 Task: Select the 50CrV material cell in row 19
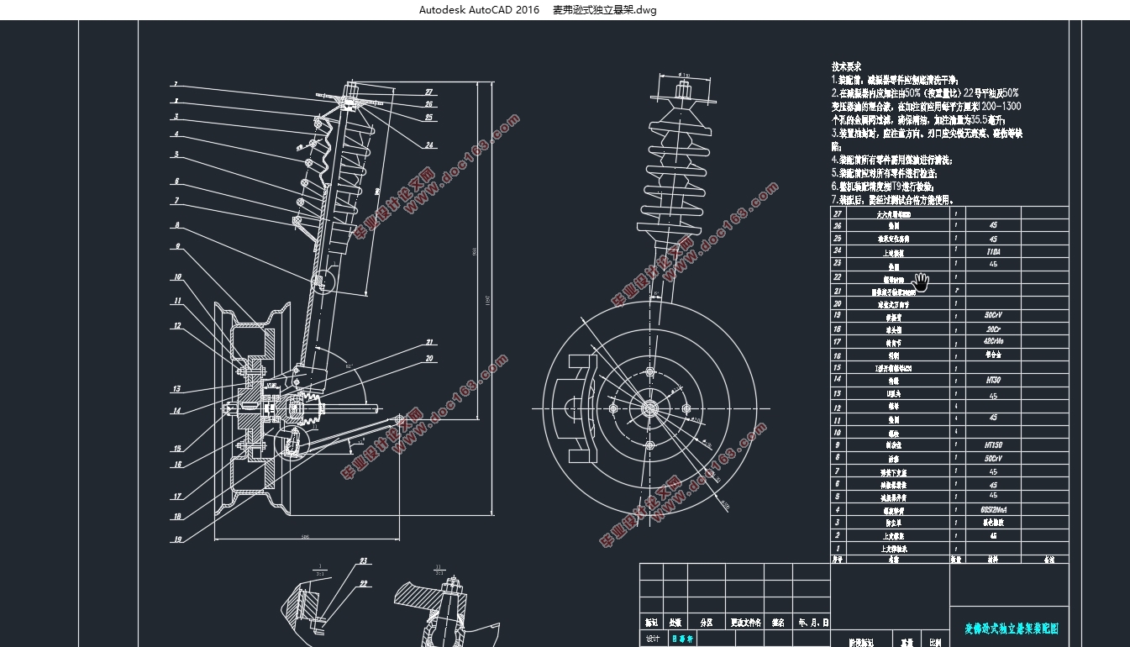tap(993, 316)
